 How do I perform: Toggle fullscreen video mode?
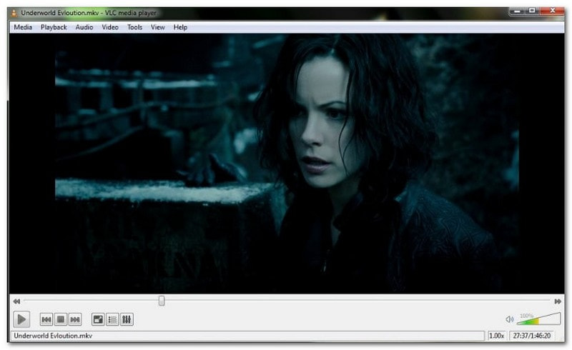point(98,320)
